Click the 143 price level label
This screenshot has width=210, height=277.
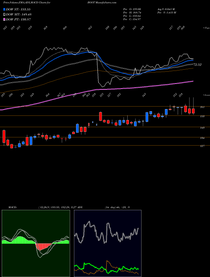click(x=202, y=128)
